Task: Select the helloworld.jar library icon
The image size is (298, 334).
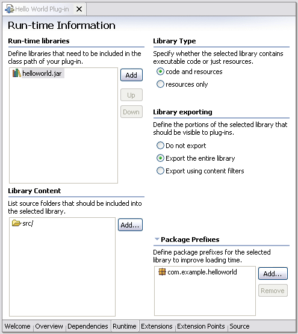Action: (17, 73)
